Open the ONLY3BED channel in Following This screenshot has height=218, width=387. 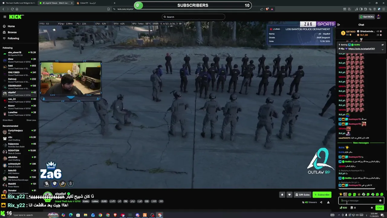(19, 74)
